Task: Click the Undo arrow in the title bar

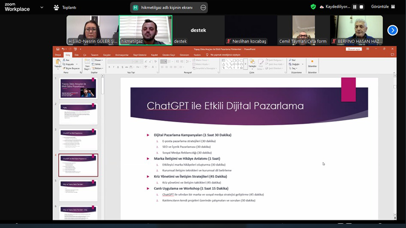Action: (x=63, y=49)
